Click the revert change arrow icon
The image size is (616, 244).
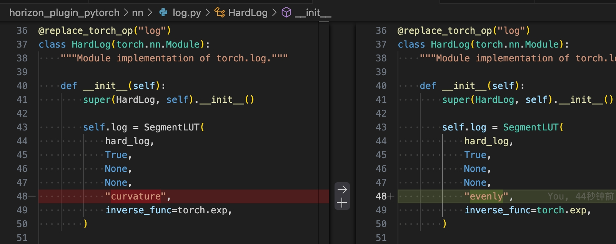pyautogui.click(x=342, y=189)
